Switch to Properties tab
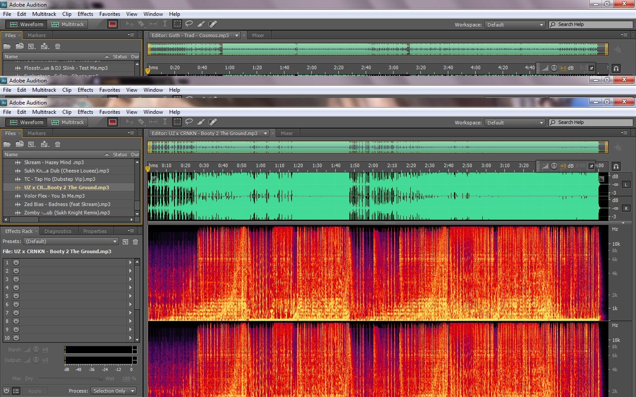 95,231
